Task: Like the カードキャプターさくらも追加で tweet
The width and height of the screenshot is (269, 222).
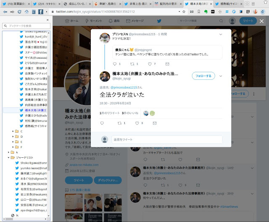Action: [180, 159]
